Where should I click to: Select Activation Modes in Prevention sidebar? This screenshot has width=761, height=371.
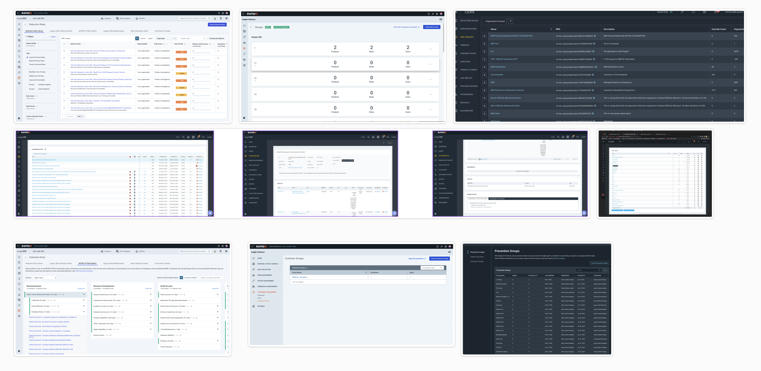point(477,261)
